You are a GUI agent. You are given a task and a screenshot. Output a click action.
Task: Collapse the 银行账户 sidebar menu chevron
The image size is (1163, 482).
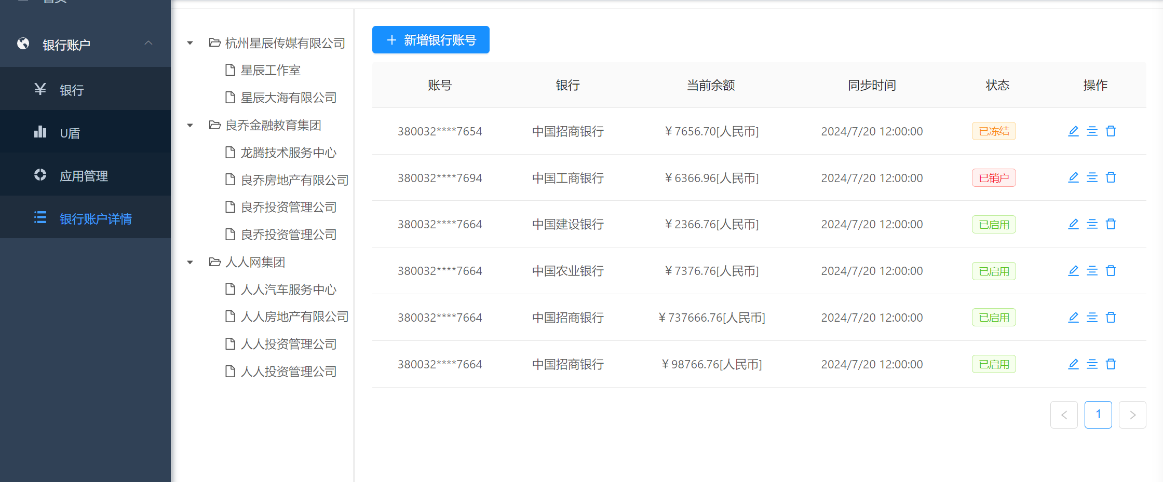(x=148, y=43)
